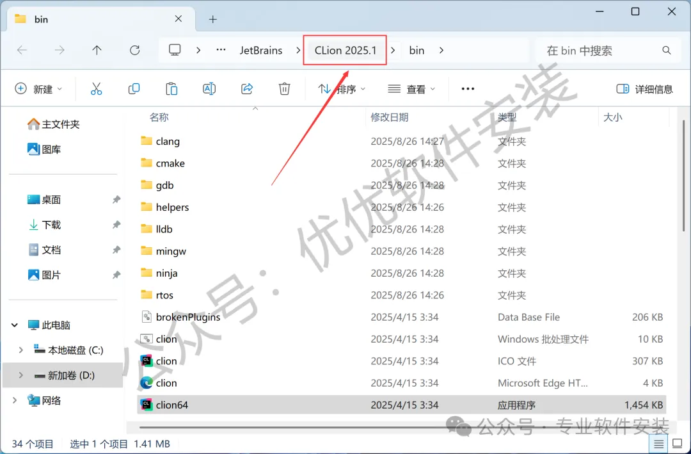Select the clion ICO file
The image size is (691, 454).
(x=401, y=361)
